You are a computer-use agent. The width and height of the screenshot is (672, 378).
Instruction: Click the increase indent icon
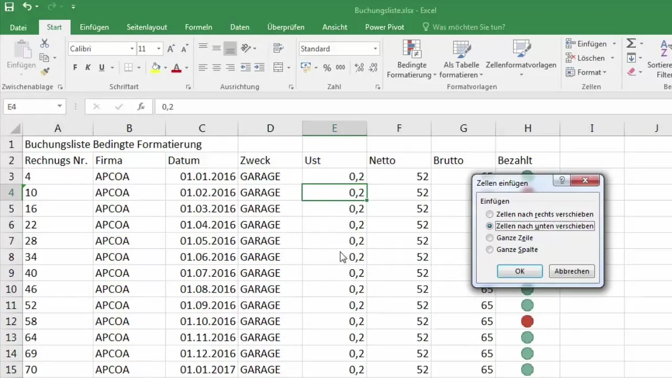[259, 67]
